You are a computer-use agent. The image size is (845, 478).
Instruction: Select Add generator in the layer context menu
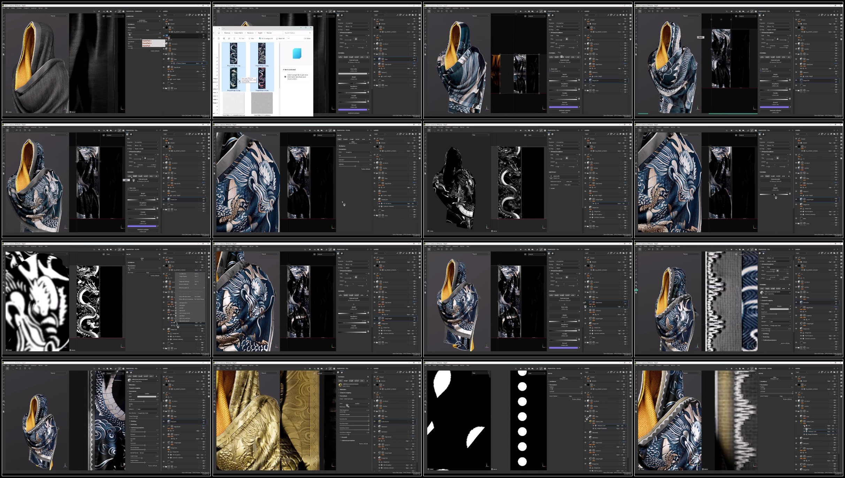pyautogui.click(x=183, y=303)
